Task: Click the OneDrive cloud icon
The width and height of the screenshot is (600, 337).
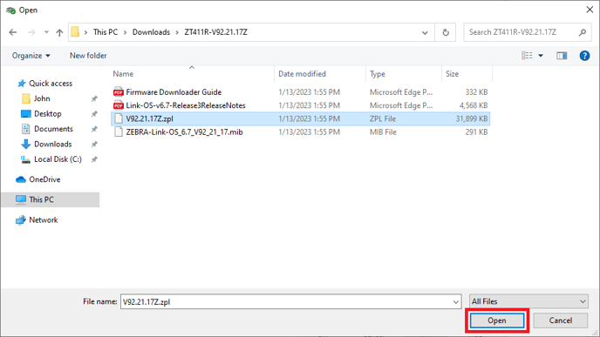Action: tap(21, 179)
